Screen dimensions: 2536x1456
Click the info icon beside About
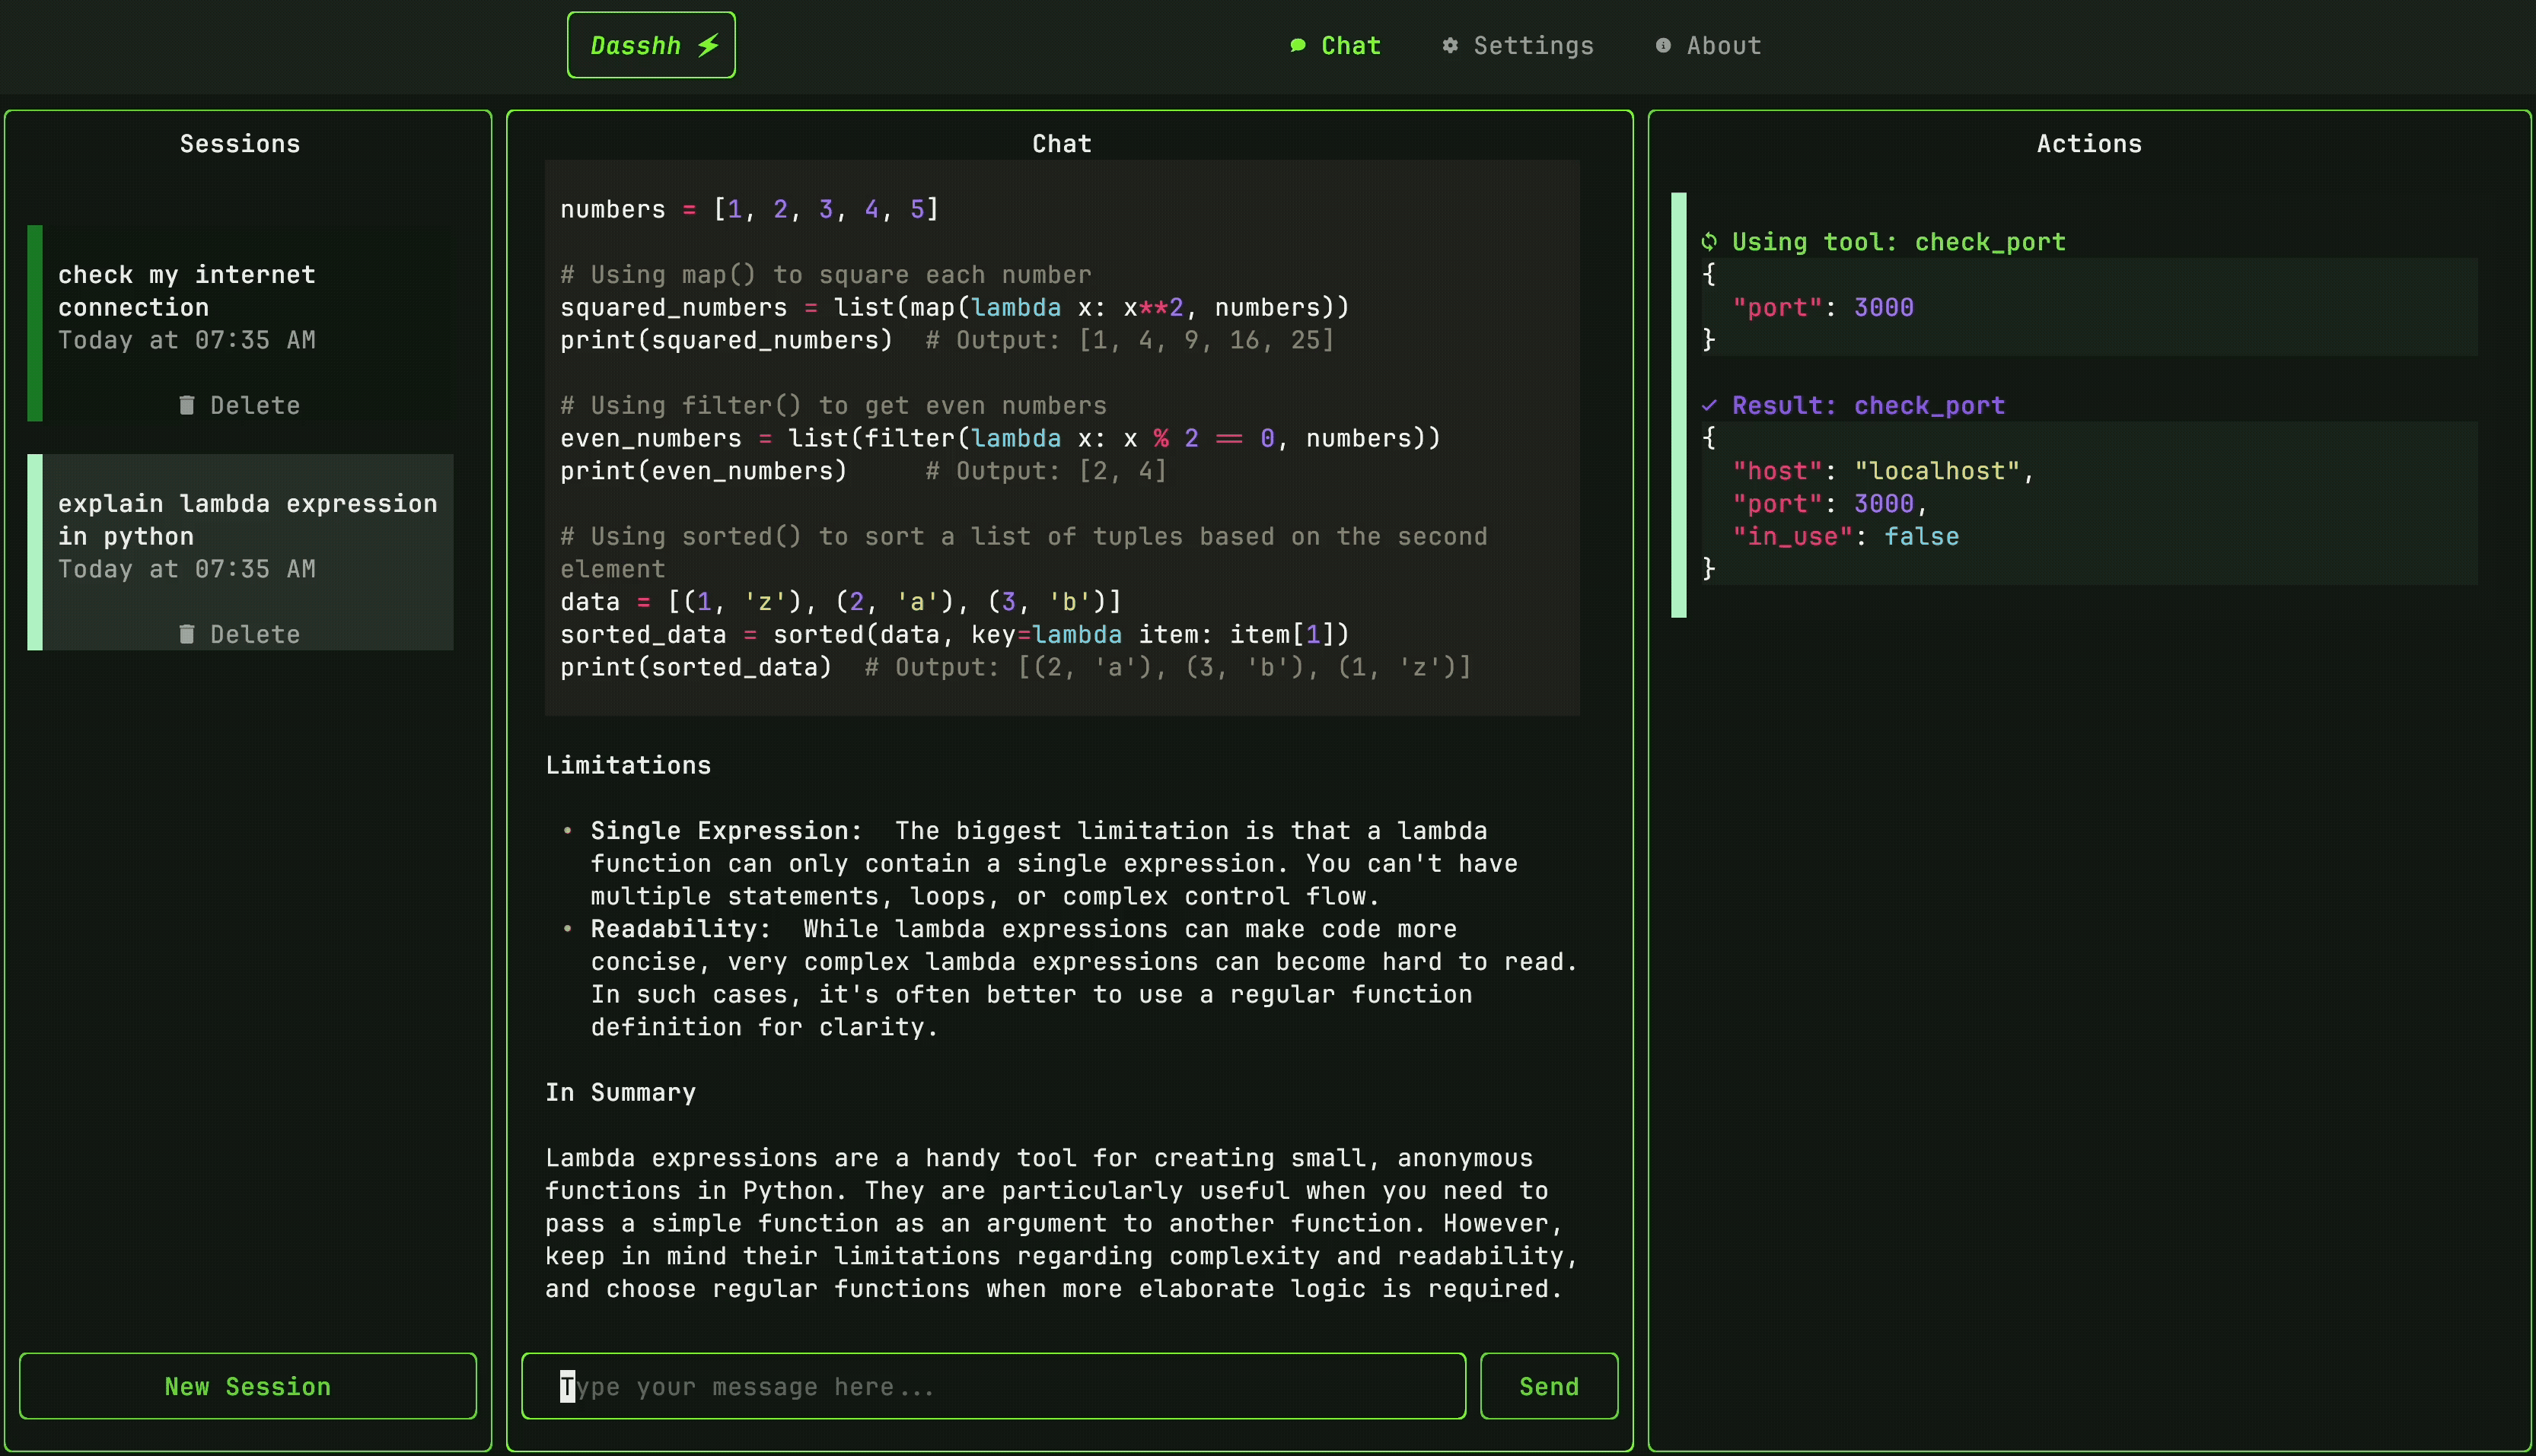pos(1663,45)
